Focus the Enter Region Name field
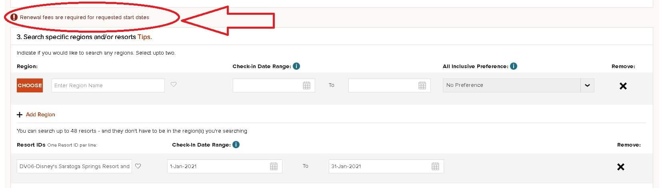The image size is (660, 188). click(x=108, y=85)
